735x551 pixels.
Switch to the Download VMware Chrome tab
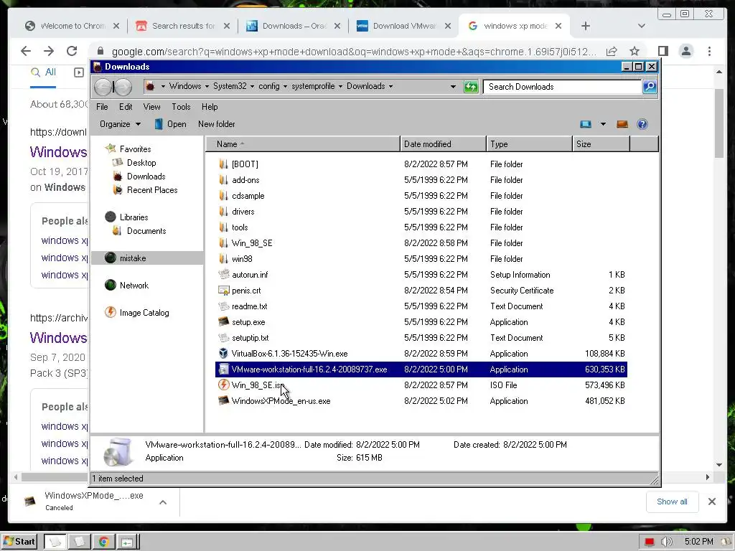click(403, 27)
